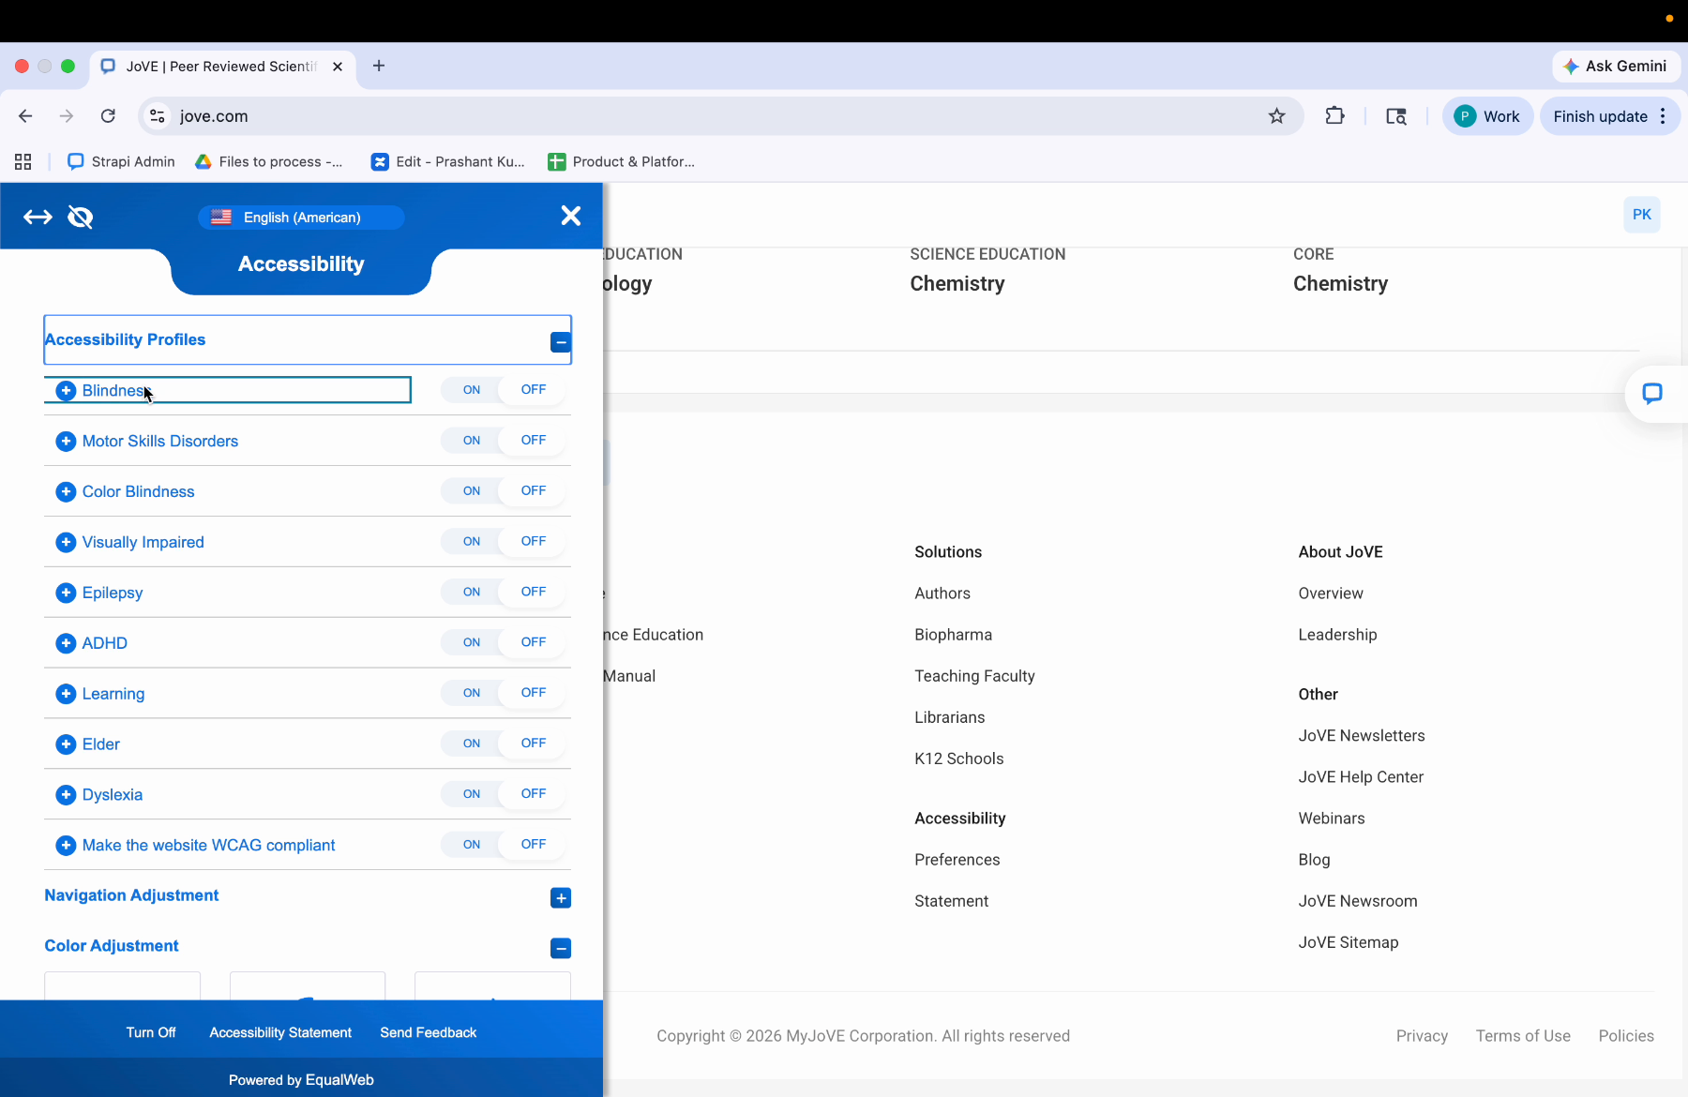The image size is (1688, 1097).
Task: Reload the jove.com page
Action: click(108, 116)
